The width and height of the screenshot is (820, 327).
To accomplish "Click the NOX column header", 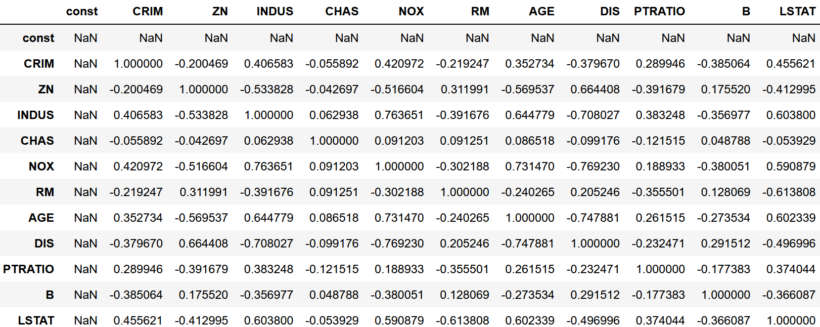I will pyautogui.click(x=411, y=11).
